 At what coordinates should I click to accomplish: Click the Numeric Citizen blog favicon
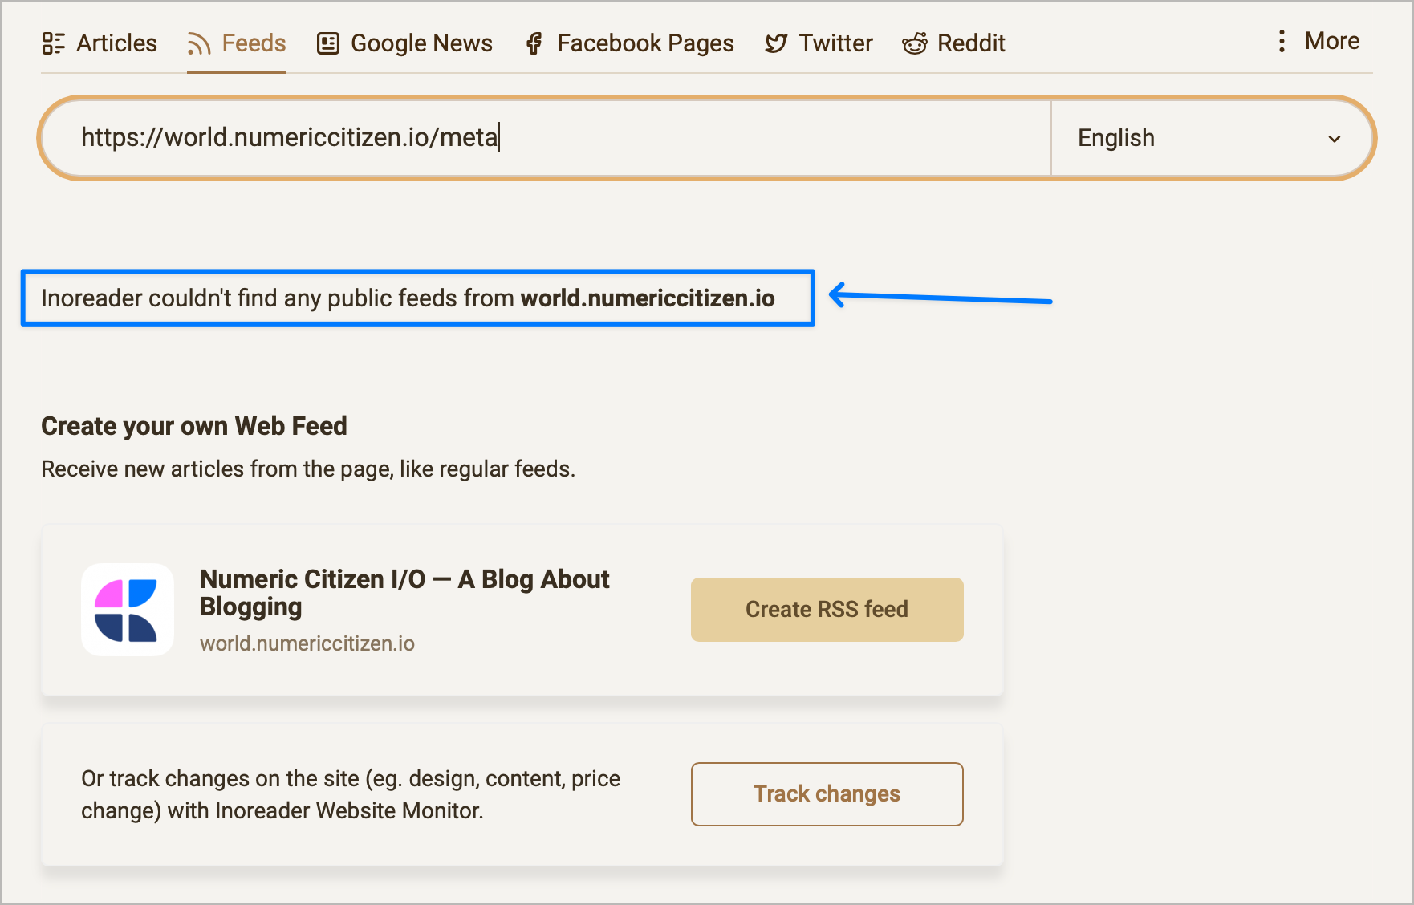pos(127,610)
